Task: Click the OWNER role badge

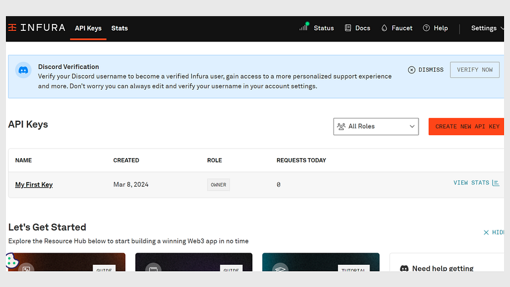Action: click(x=218, y=185)
